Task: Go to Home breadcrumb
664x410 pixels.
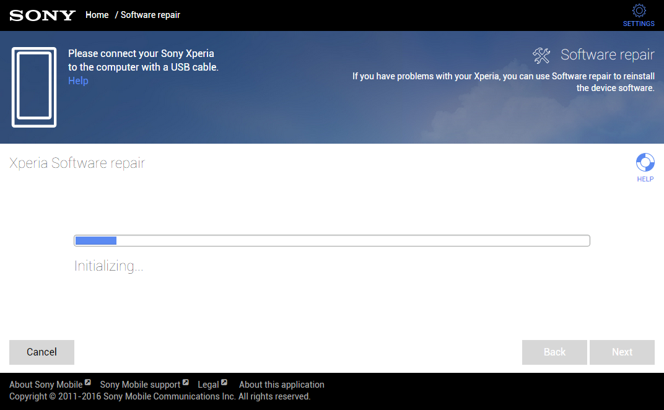Action: point(97,15)
